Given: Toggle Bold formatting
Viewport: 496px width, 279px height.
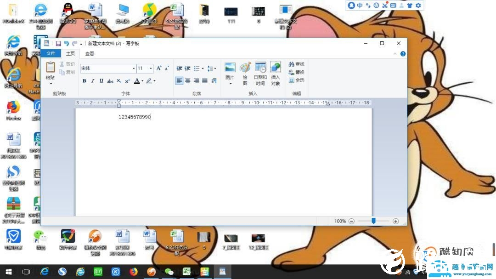Looking at the screenshot, I should pyautogui.click(x=84, y=81).
